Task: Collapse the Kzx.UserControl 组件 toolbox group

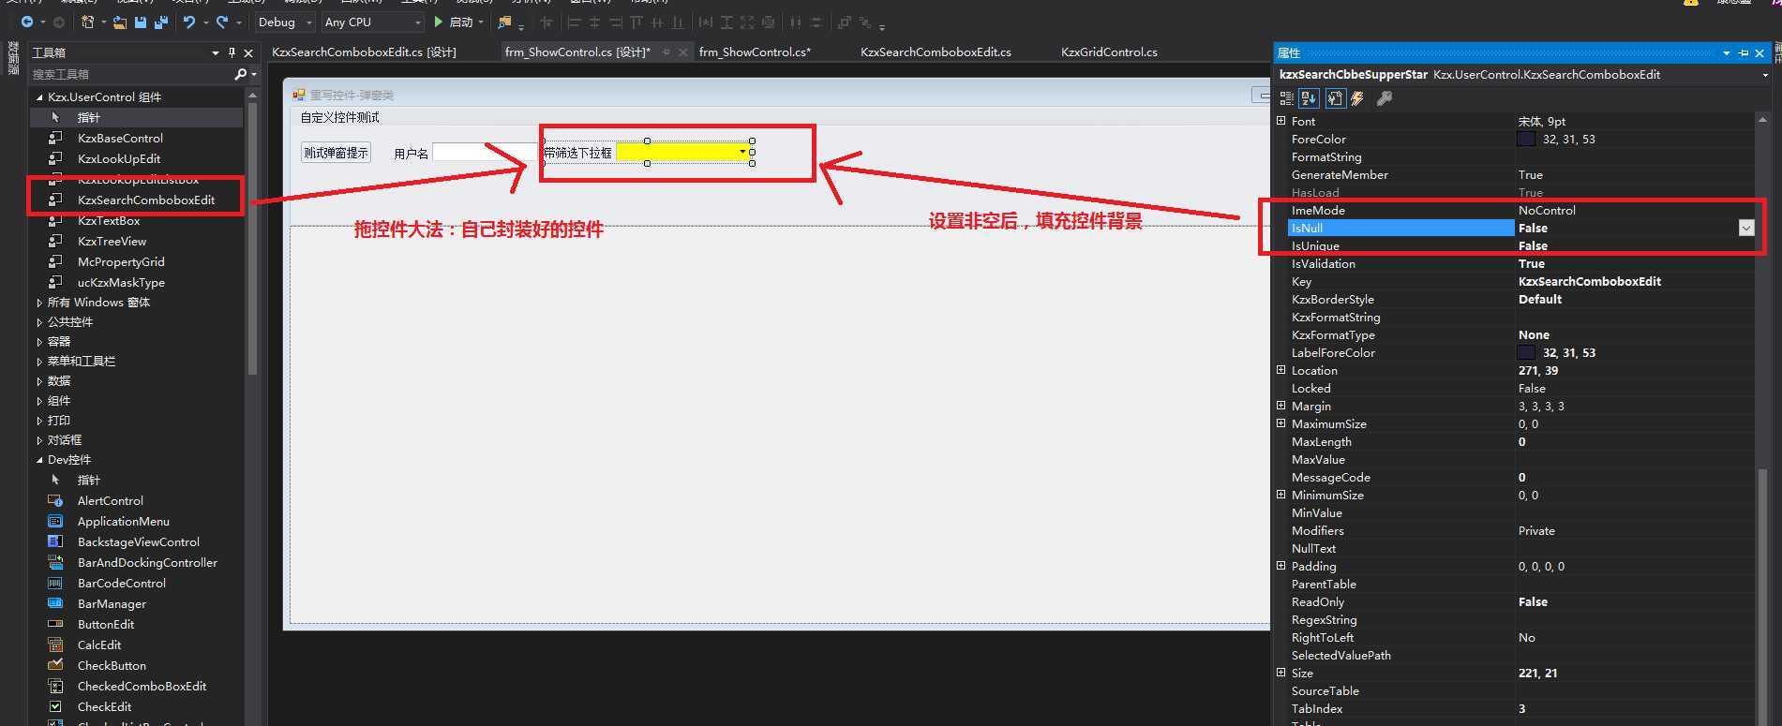Action: 39,96
